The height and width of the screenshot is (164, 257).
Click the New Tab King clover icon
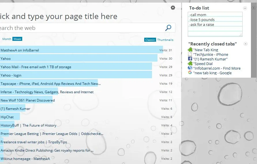coord(190,50)
